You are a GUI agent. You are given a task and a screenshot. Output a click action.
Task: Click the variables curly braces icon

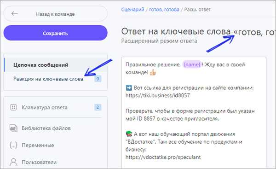13,145
